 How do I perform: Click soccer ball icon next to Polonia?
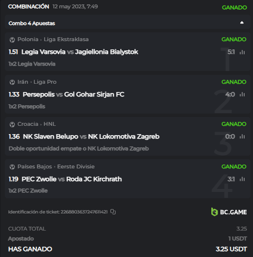point(12,40)
